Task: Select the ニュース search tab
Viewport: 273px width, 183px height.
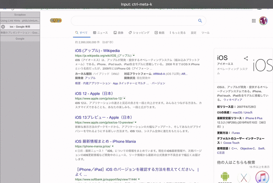Action: point(101,33)
